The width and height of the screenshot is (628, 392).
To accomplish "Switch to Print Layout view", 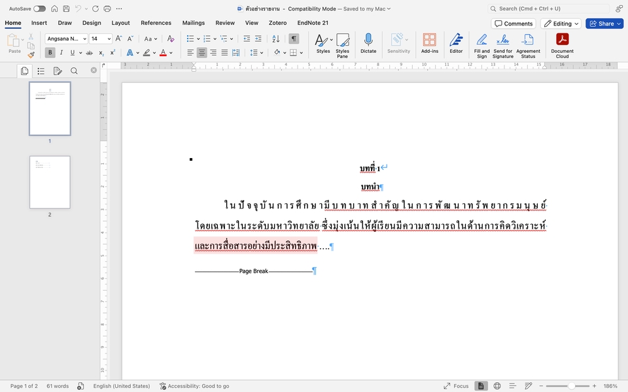I will (481, 386).
